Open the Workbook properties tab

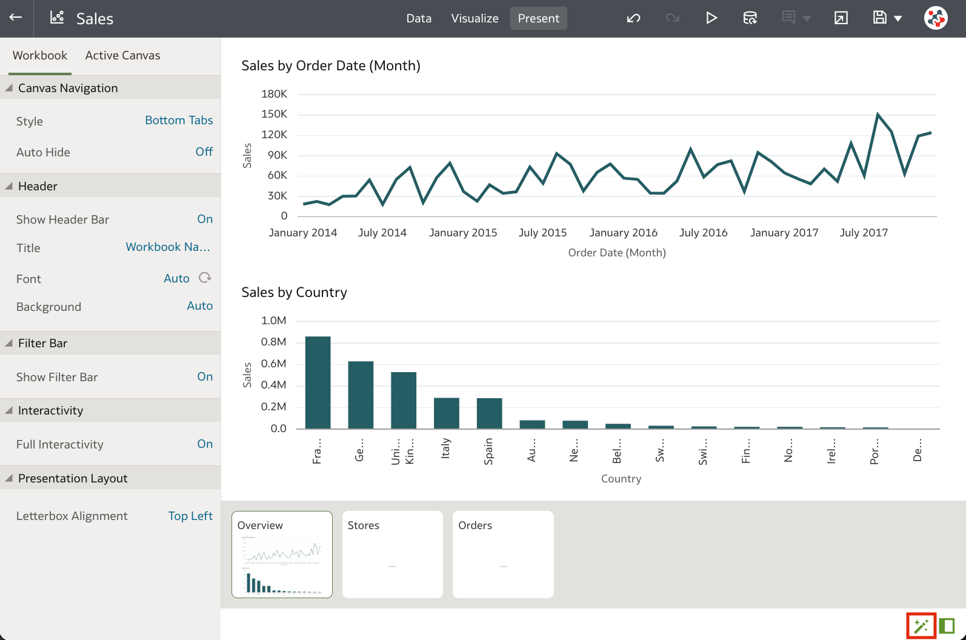coord(40,55)
